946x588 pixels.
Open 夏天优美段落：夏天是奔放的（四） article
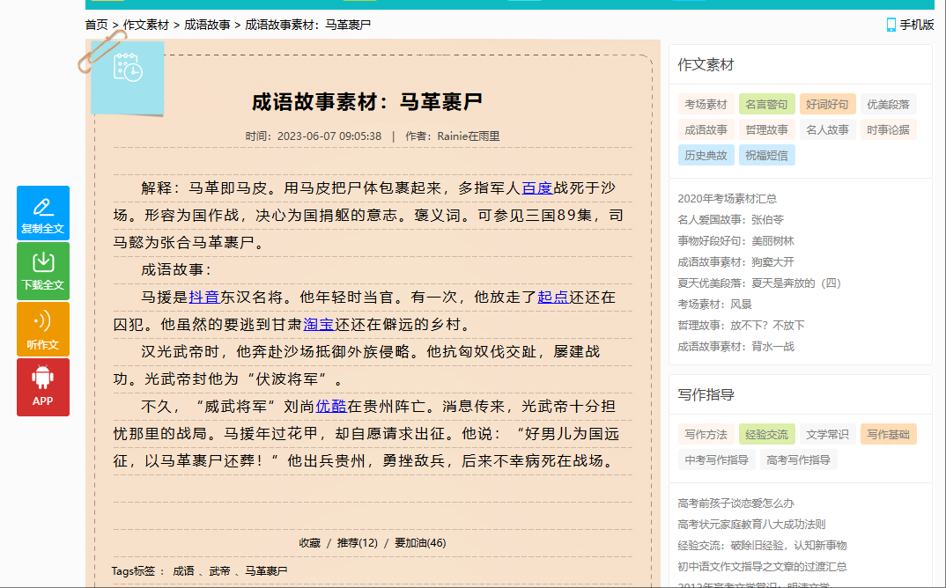[x=759, y=283]
